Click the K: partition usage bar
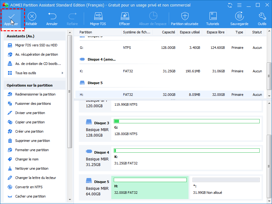This screenshot has width=272, height=204. click(186, 151)
